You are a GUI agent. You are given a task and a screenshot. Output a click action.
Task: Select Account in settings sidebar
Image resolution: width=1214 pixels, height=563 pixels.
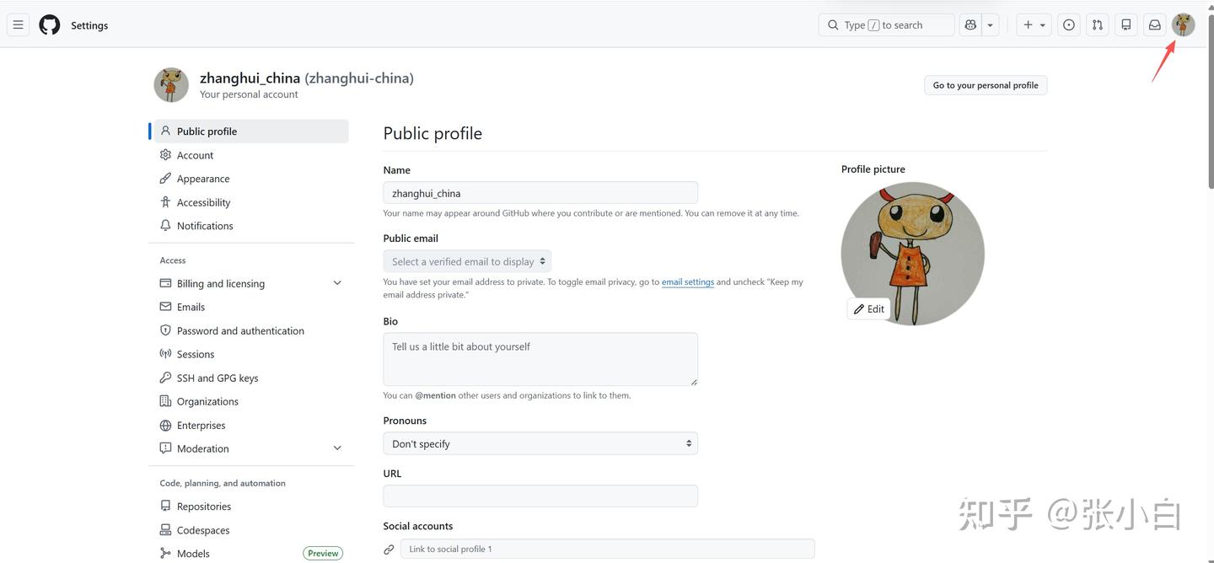tap(195, 155)
